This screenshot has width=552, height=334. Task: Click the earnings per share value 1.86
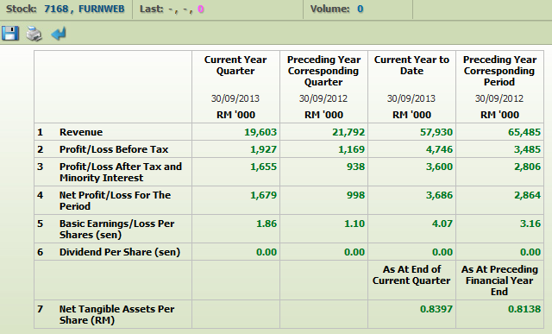point(267,224)
